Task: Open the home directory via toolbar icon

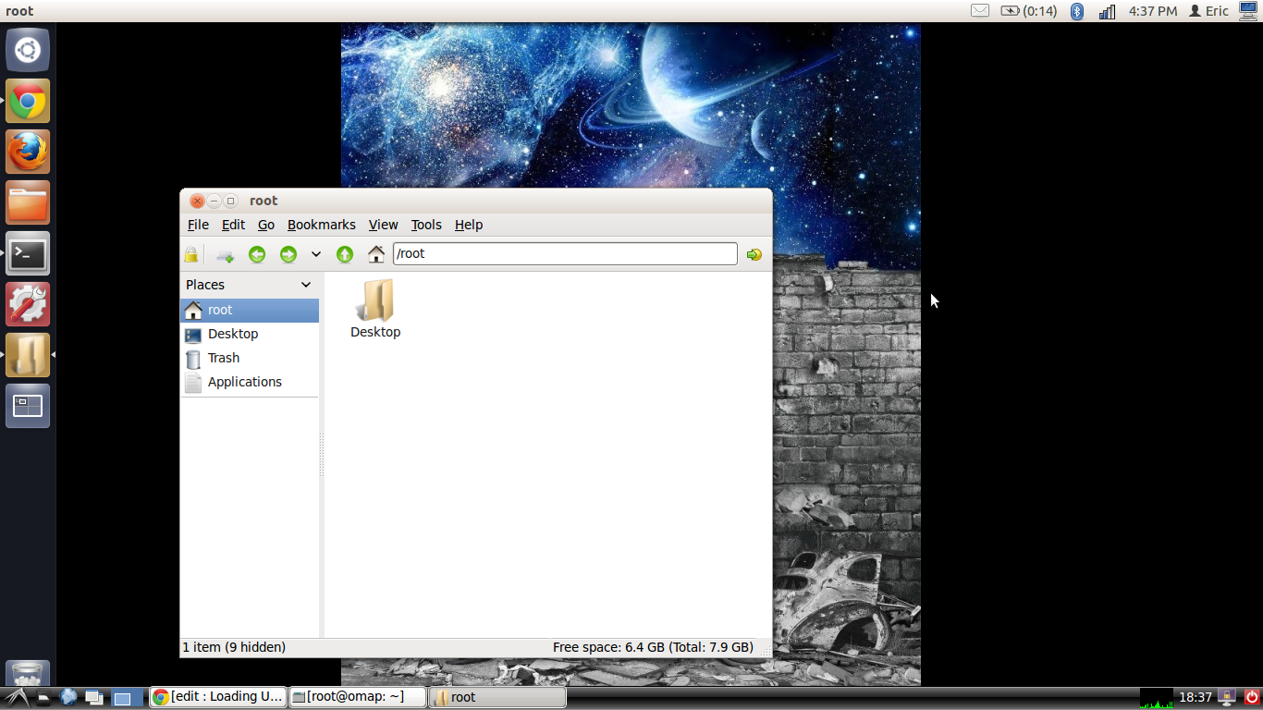Action: [376, 254]
